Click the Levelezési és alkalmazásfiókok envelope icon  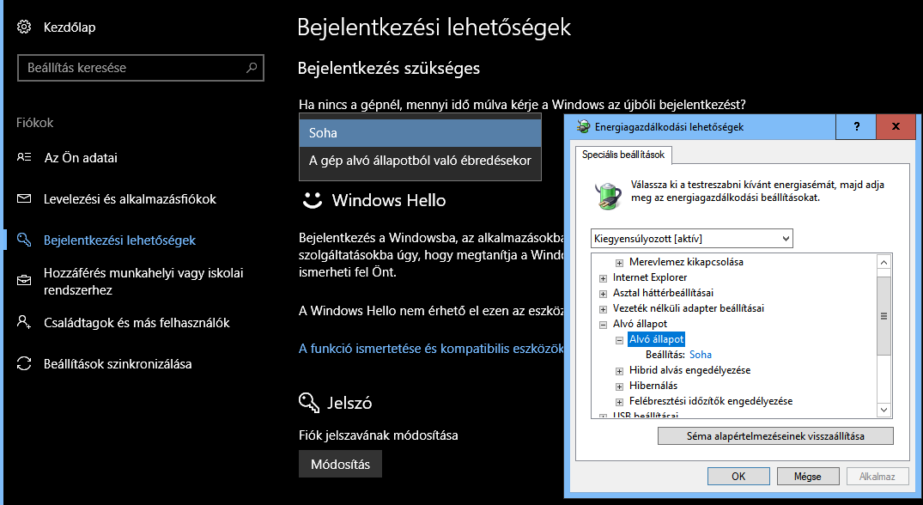pyautogui.click(x=23, y=198)
